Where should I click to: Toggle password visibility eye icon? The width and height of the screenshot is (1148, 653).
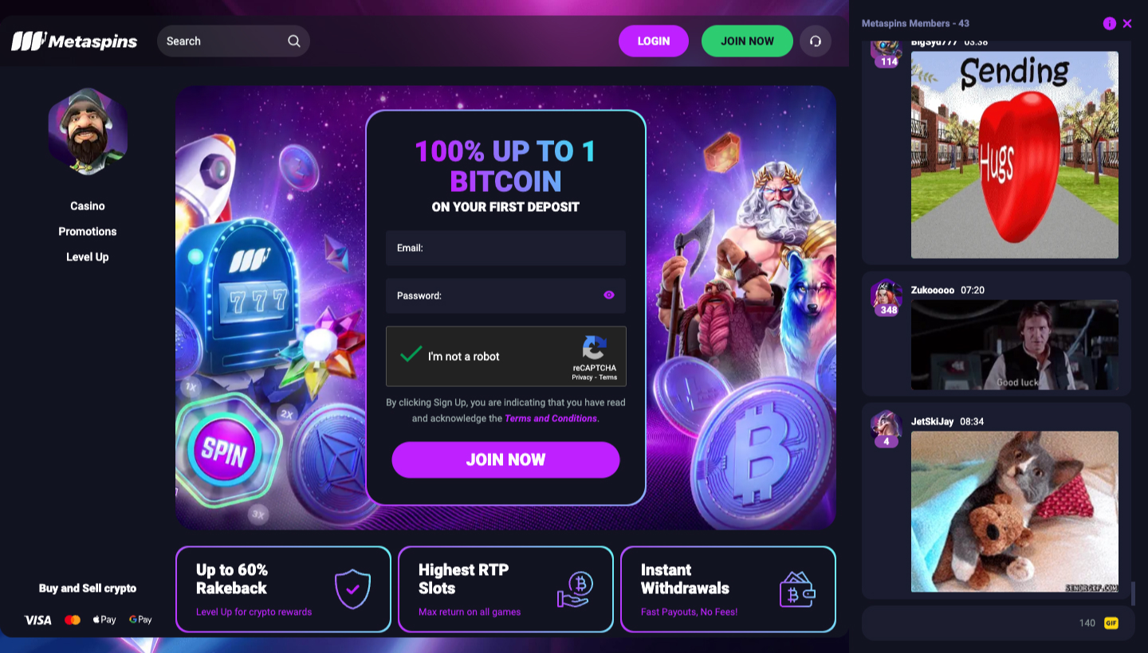point(609,295)
